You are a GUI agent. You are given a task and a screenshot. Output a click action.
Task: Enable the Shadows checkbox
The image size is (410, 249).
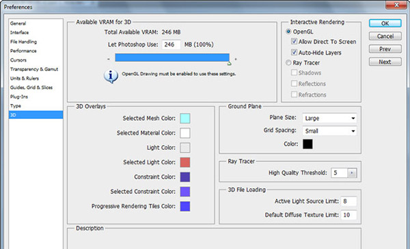click(294, 73)
